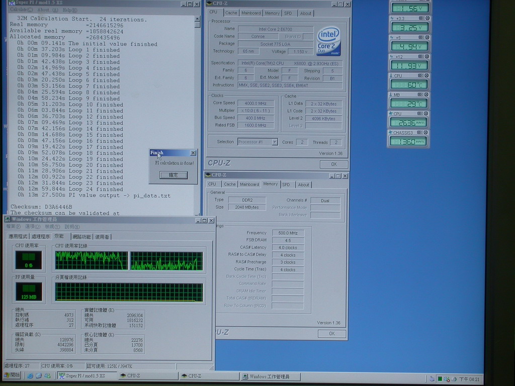
Task: Open the 說明 menu in Task Manager
Action: tap(72, 227)
